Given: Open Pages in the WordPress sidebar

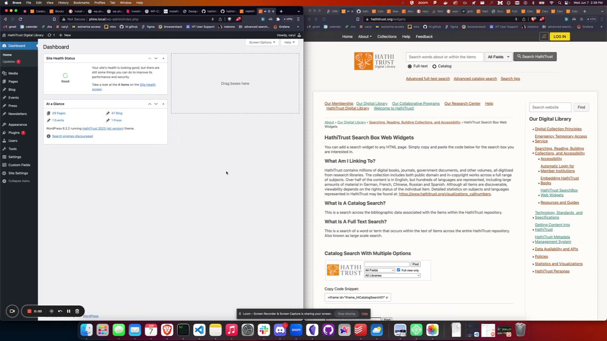Looking at the screenshot, I should 13,81.
